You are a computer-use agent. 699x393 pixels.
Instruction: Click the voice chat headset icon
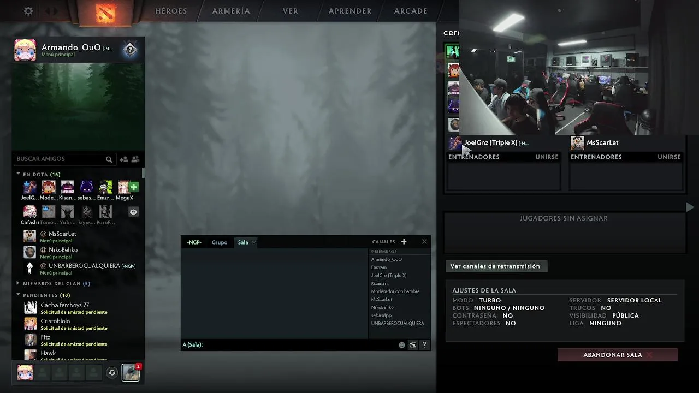(112, 373)
